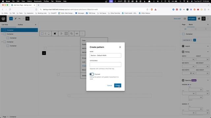Select the selected Container row options dots

tap(36, 30)
